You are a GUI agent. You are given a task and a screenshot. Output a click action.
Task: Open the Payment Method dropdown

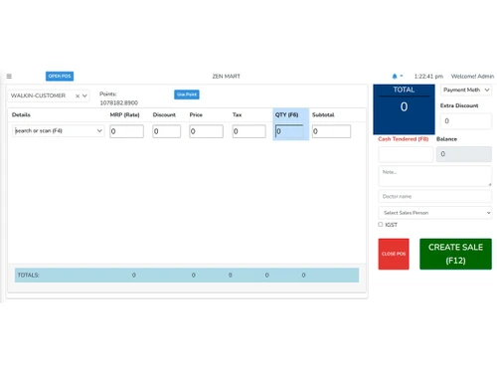tap(466, 90)
